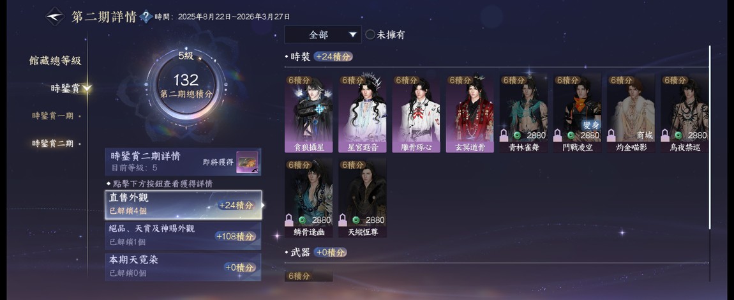The height and width of the screenshot is (300, 734).
Task: Click lock icon on 灼金喵影 outfit
Action: tap(611, 136)
